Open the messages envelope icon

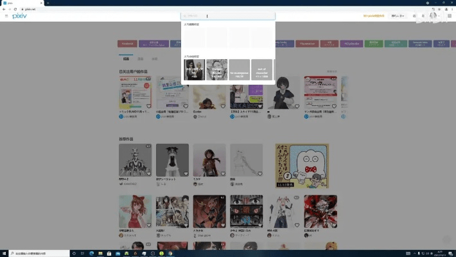[x=414, y=15]
